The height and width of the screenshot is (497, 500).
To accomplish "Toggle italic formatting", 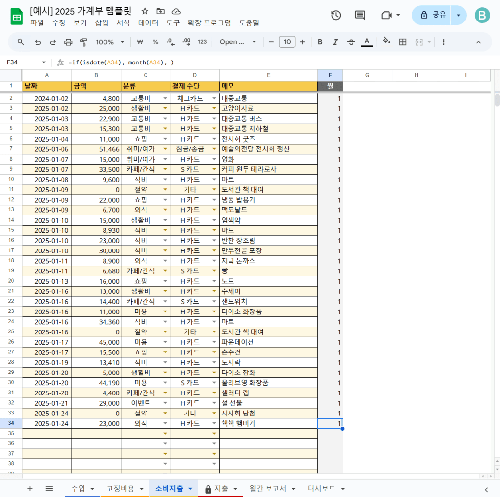I will click(x=335, y=42).
